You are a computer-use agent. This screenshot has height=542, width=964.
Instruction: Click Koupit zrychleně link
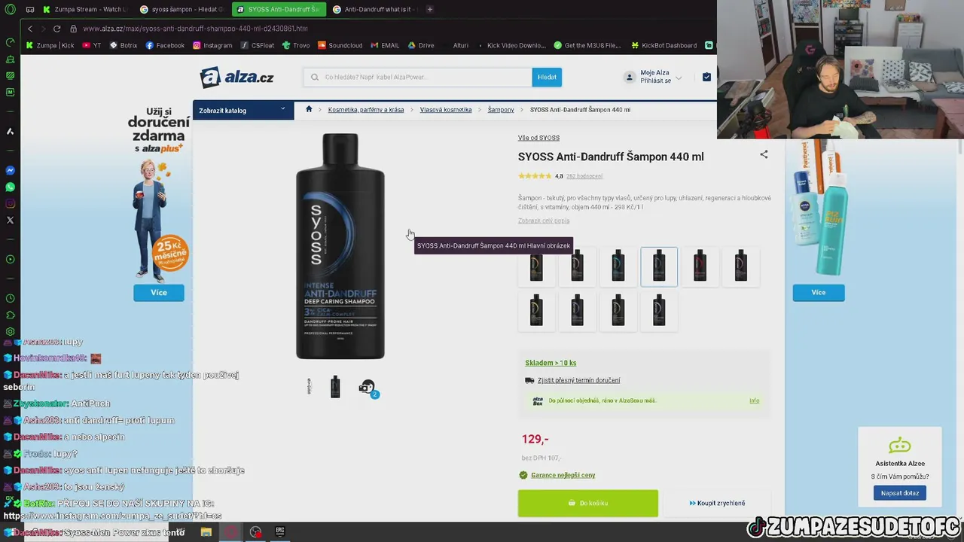pyautogui.click(x=717, y=503)
